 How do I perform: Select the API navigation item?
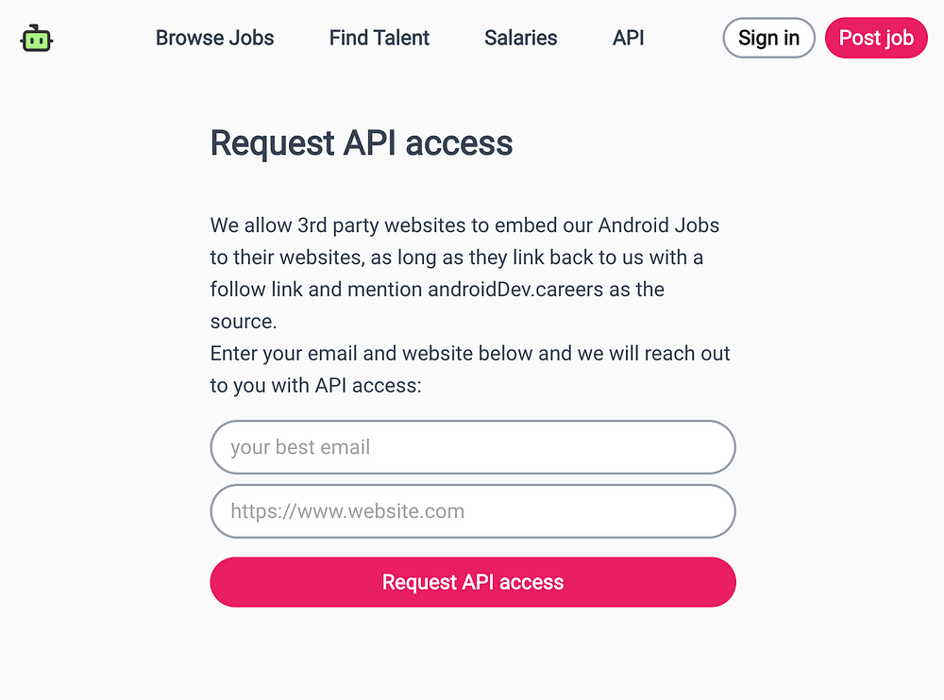tap(628, 38)
